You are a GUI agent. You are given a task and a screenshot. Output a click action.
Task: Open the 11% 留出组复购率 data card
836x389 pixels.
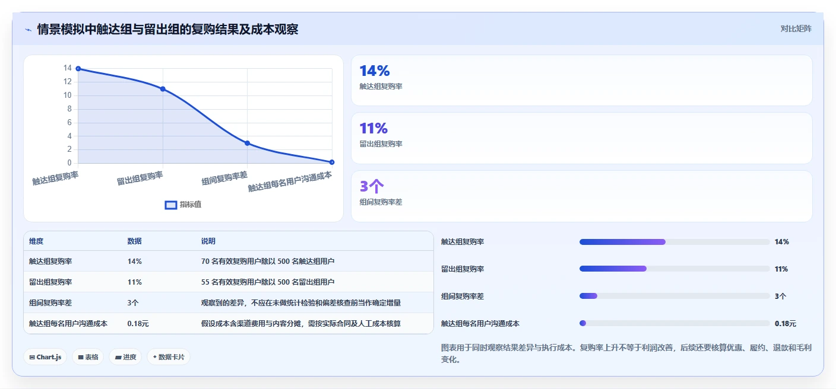coord(581,138)
